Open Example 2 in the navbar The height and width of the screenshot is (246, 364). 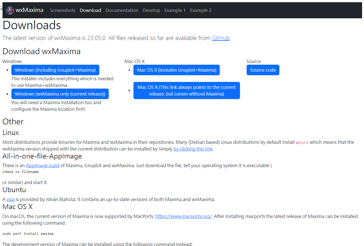click(201, 10)
